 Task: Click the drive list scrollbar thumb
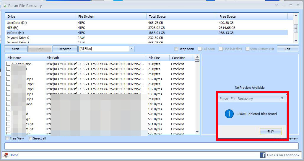point(296,28)
